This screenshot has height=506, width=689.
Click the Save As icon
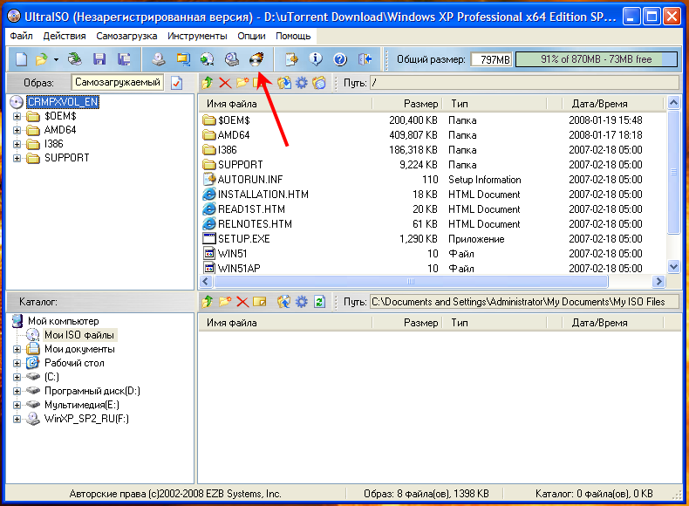[125, 59]
